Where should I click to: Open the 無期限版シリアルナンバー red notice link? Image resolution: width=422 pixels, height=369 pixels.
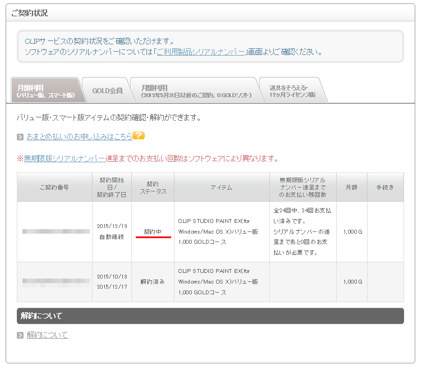pyautogui.click(x=65, y=158)
